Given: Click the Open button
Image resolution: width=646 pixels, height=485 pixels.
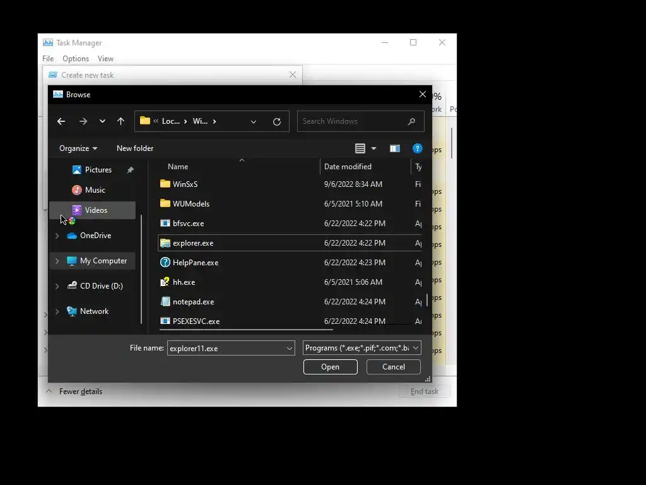Looking at the screenshot, I should tap(331, 367).
